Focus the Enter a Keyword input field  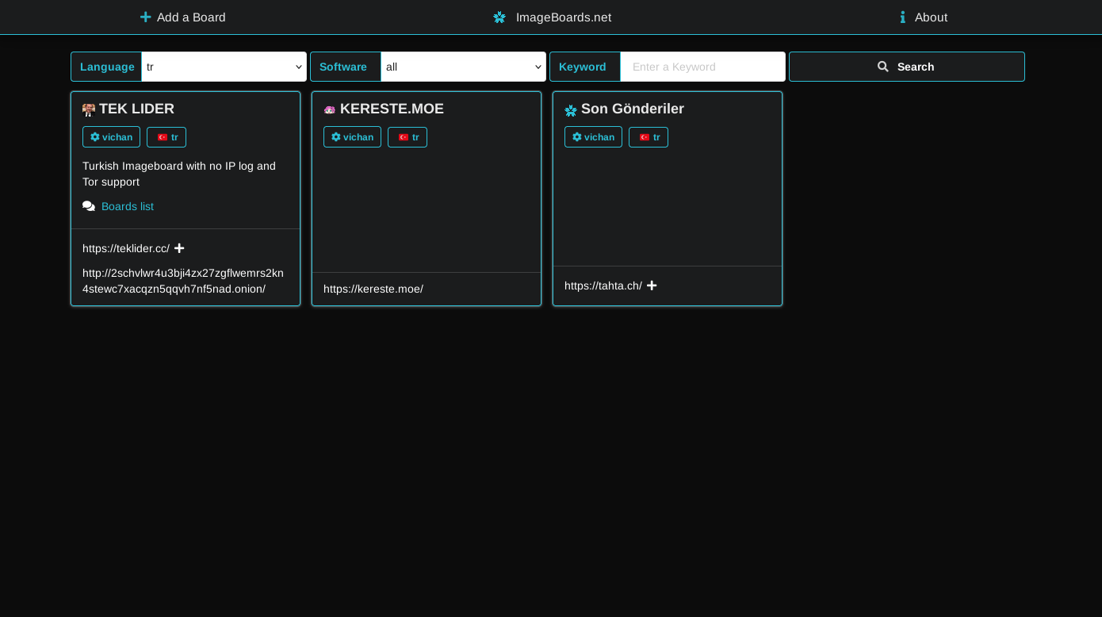702,67
